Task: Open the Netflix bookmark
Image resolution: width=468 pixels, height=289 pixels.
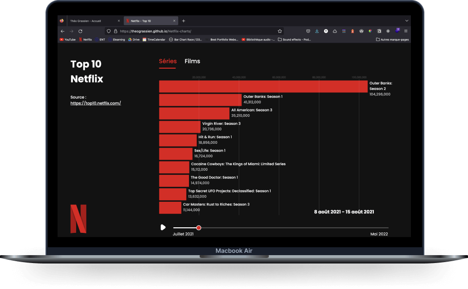Action: click(85, 39)
